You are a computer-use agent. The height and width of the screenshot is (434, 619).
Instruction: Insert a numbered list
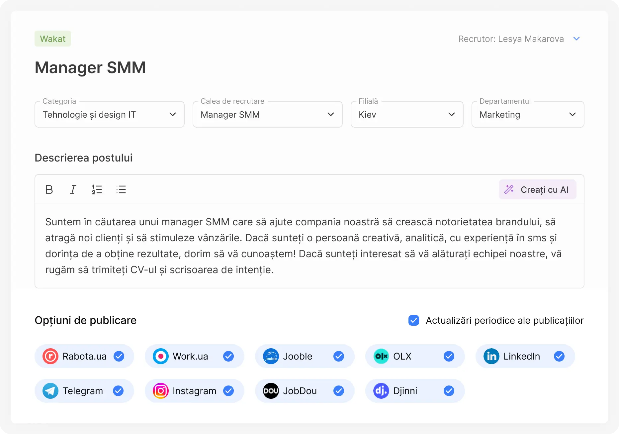click(x=97, y=189)
